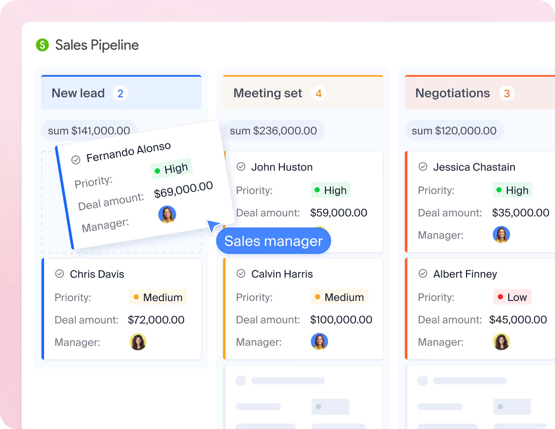Expand the Negotiations count badge showing 3
Viewport: 555px width, 429px height.
[x=506, y=93]
